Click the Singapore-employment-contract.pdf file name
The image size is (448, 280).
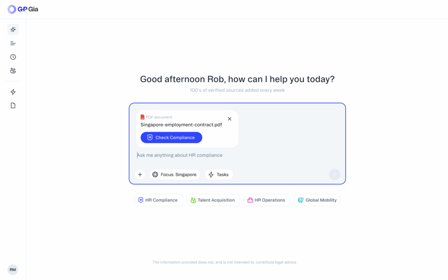tap(181, 125)
